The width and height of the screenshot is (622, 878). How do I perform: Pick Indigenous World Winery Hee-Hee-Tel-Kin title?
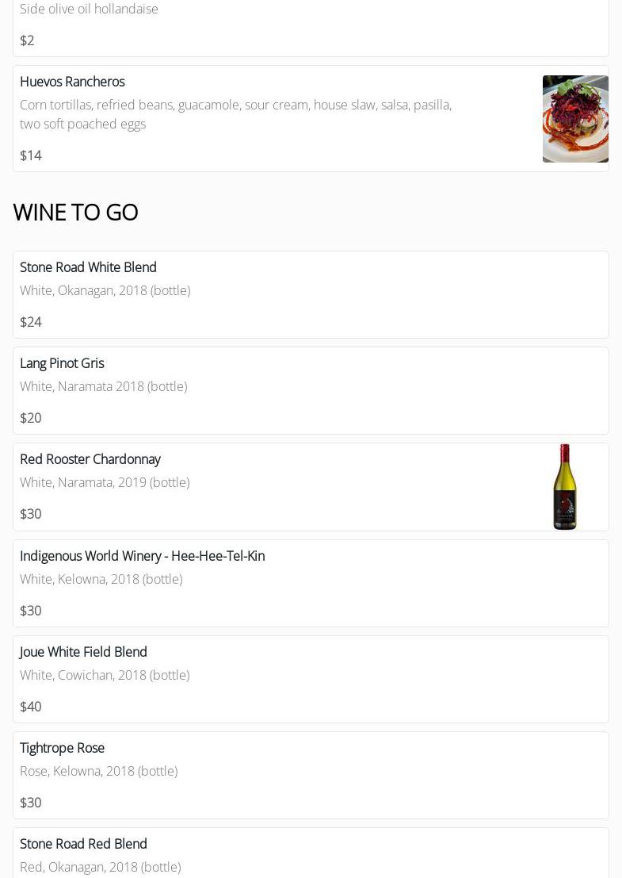tap(142, 556)
